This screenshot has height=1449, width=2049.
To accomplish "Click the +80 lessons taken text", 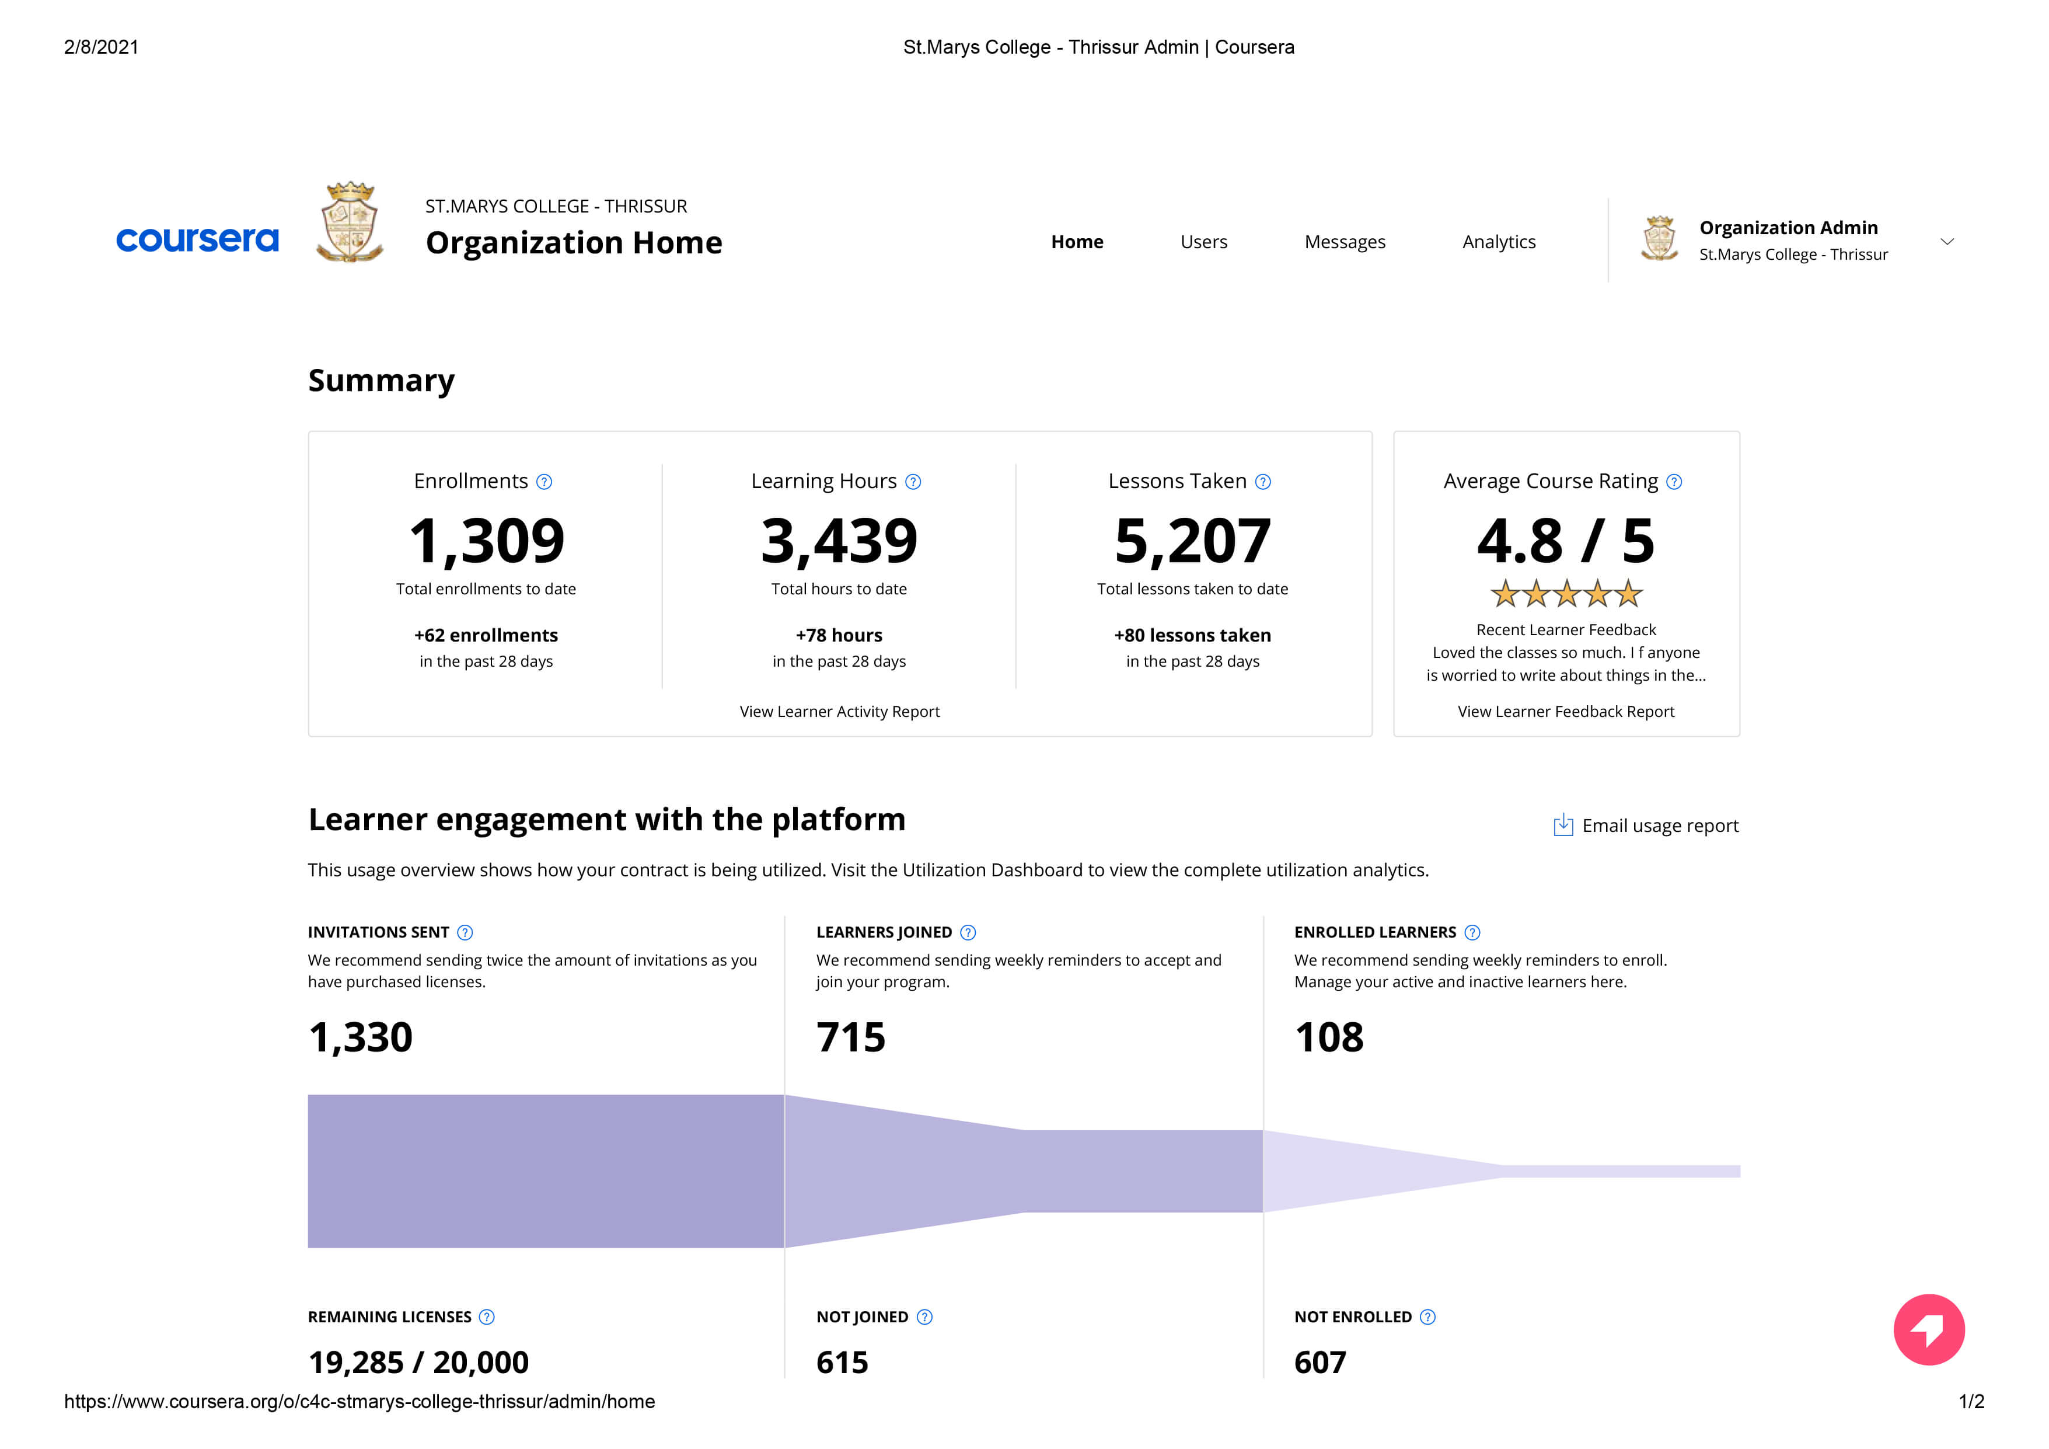I will point(1192,636).
